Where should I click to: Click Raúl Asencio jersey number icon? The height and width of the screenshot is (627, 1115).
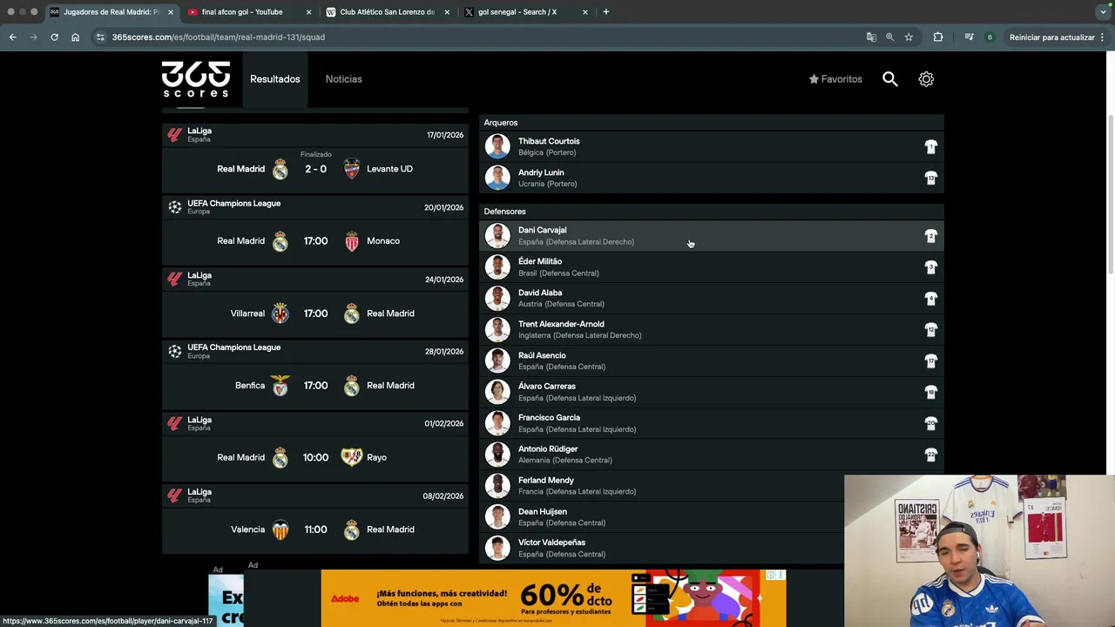coord(930,361)
